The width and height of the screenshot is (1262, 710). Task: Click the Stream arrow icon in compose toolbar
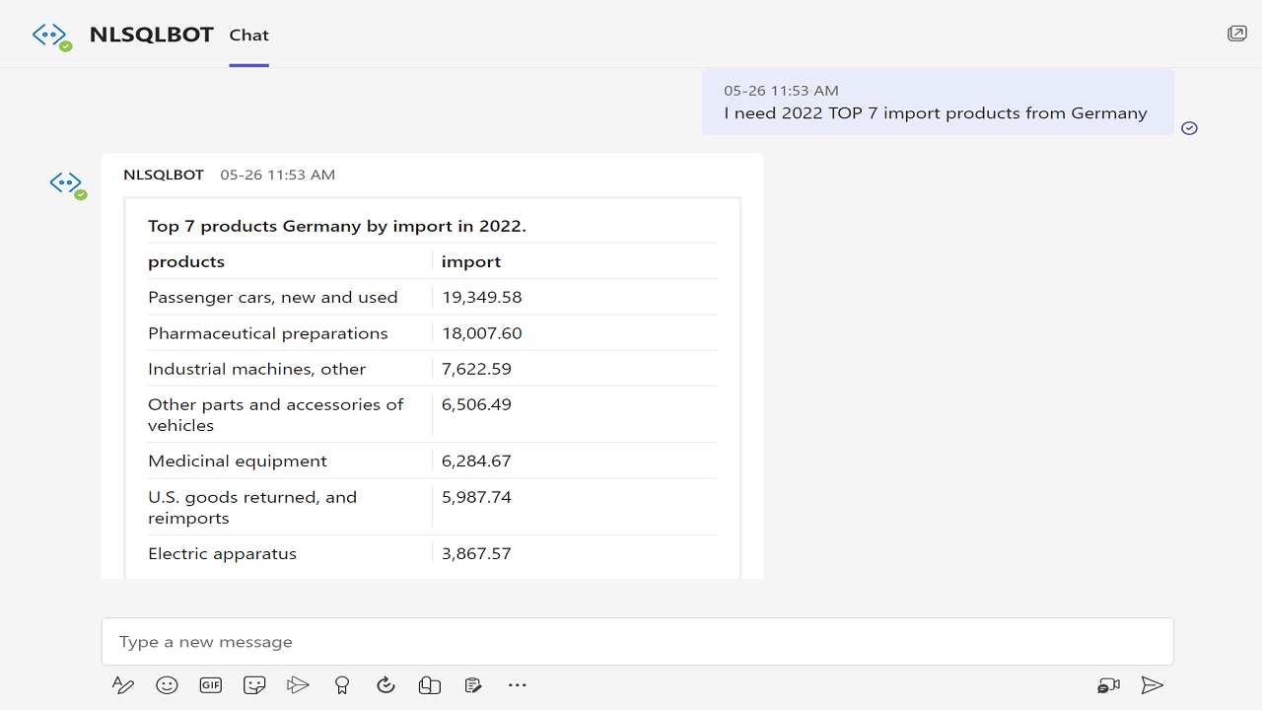[298, 685]
